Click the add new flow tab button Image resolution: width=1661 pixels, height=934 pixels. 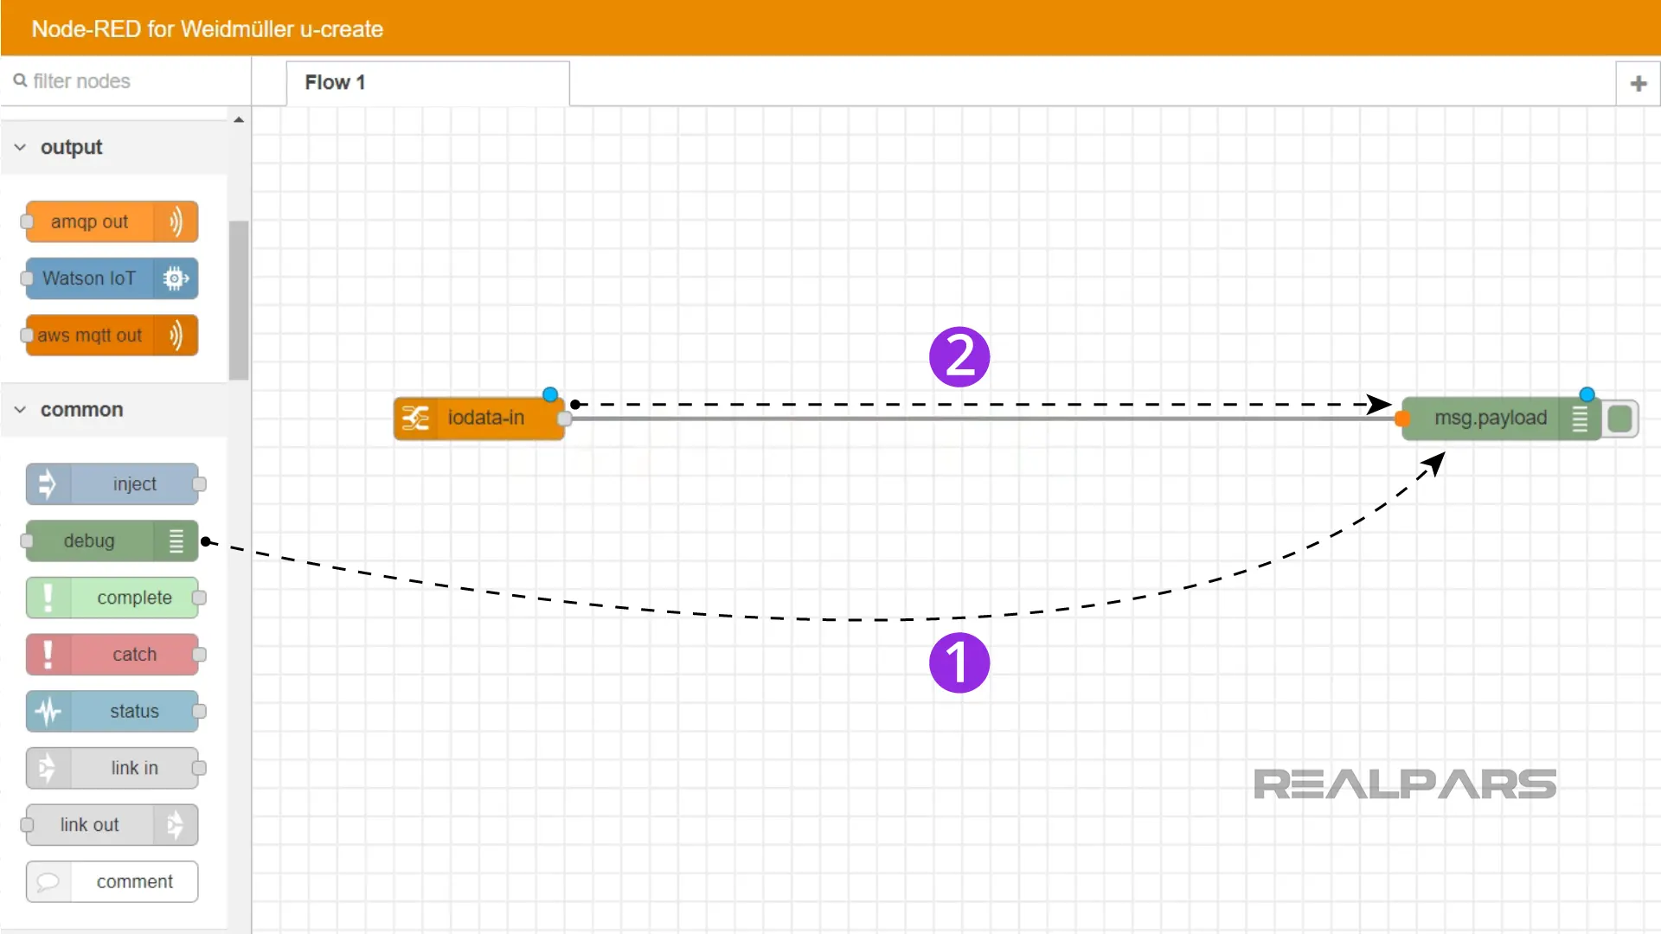[x=1639, y=81]
